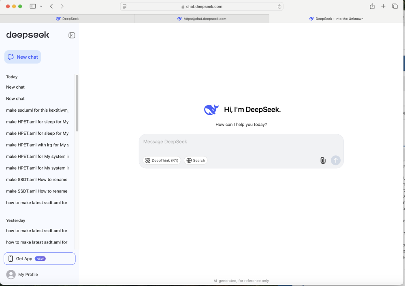405x286 pixels.
Task: Open second 'make HPET.aml for My system' chat
Action: pos(37,168)
